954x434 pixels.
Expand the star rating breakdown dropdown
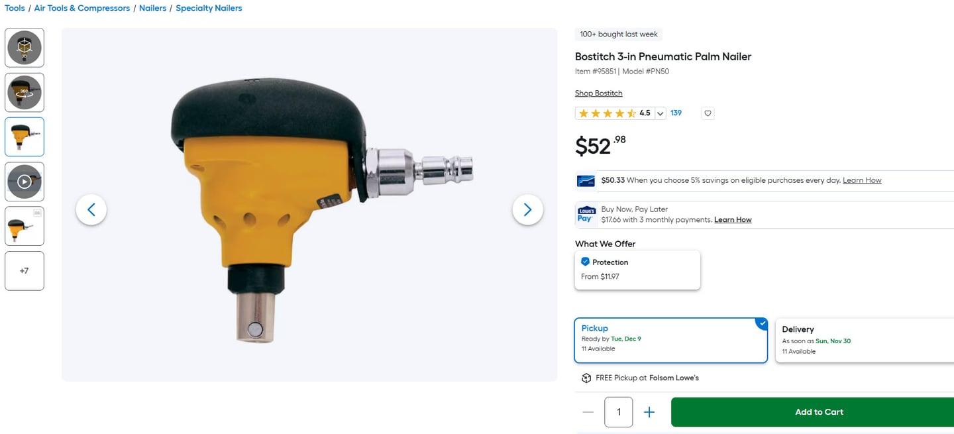tap(661, 113)
